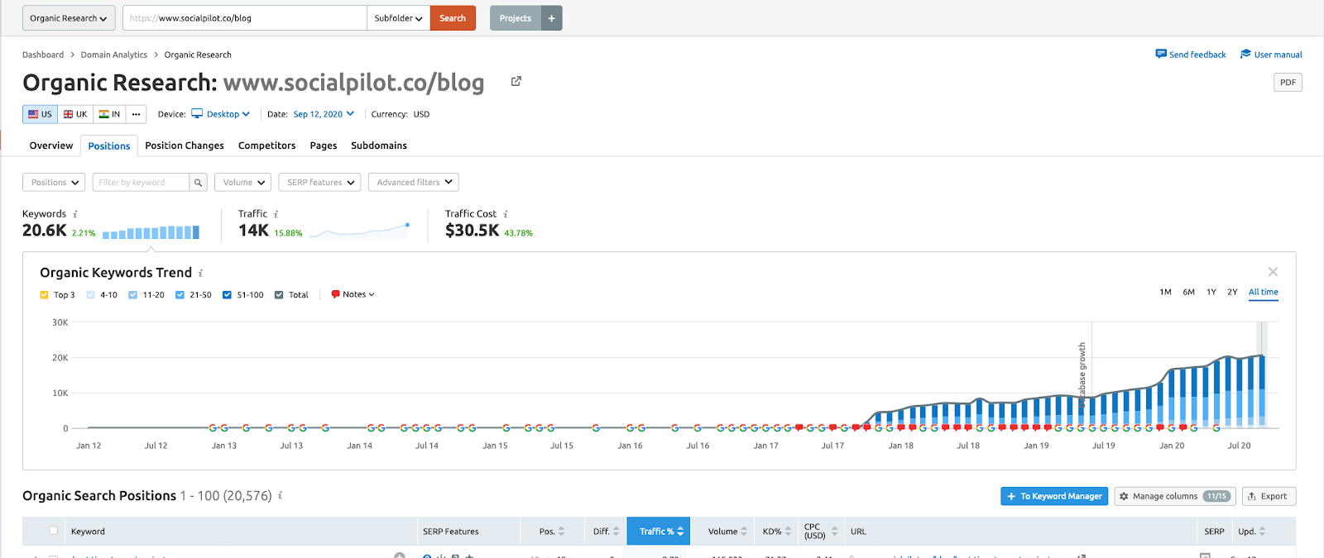Click the US flag database button
Viewport: 1324px width, 558px height.
pyautogui.click(x=40, y=114)
